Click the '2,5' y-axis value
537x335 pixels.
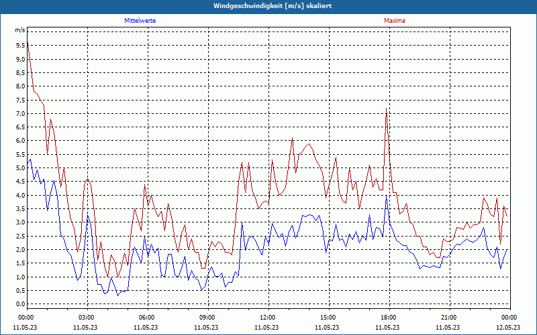click(x=21, y=236)
